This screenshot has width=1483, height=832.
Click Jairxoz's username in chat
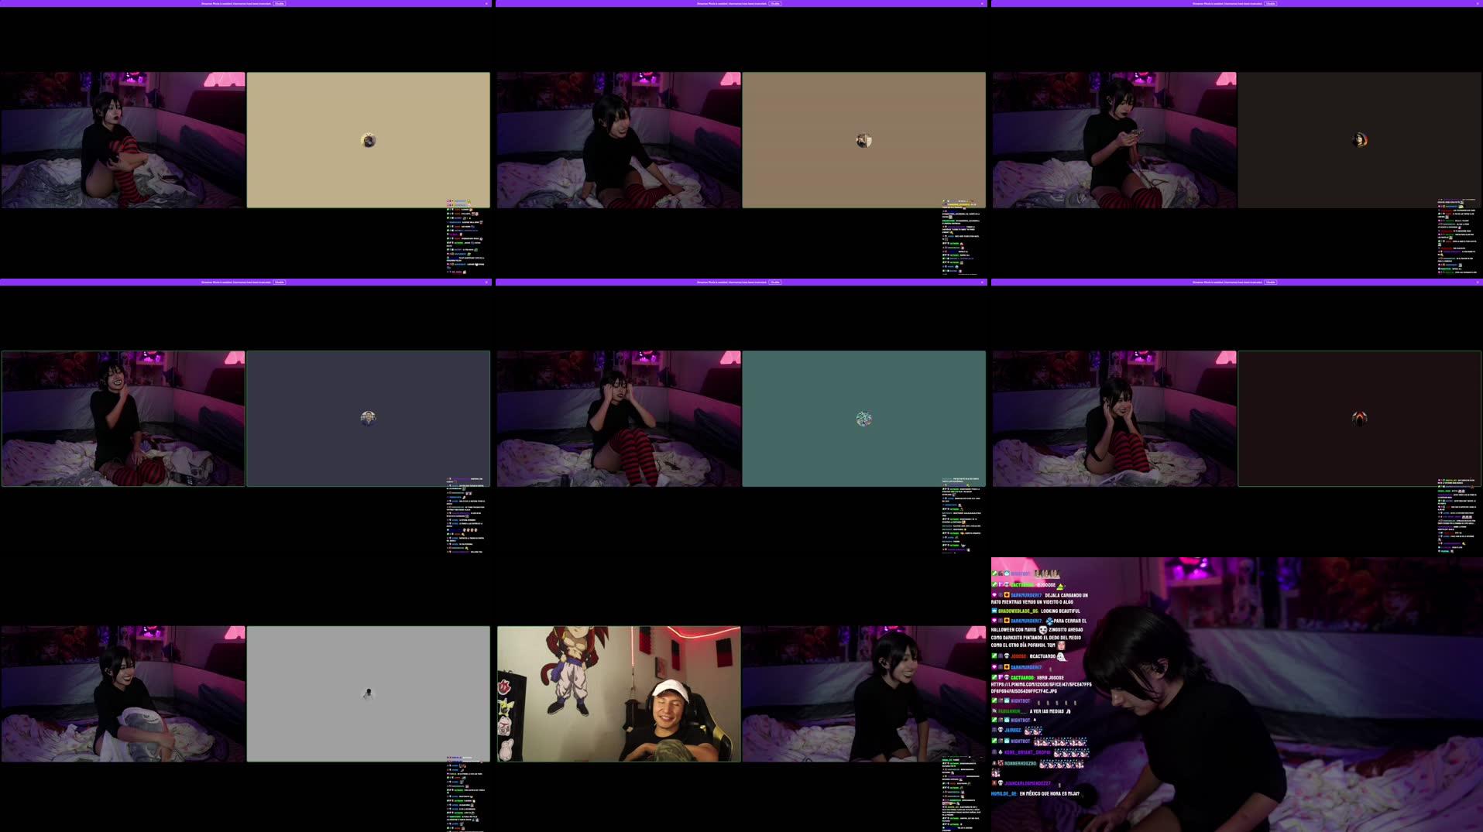click(x=1014, y=730)
